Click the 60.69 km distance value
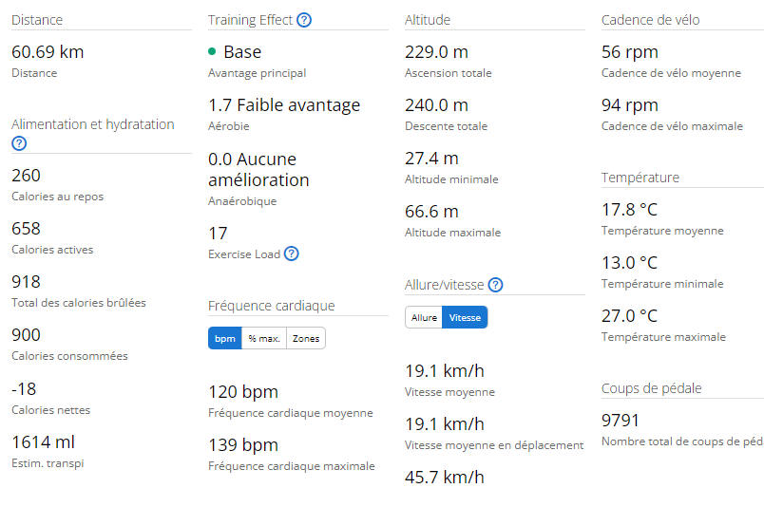This screenshot has height=507, width=764. (48, 52)
